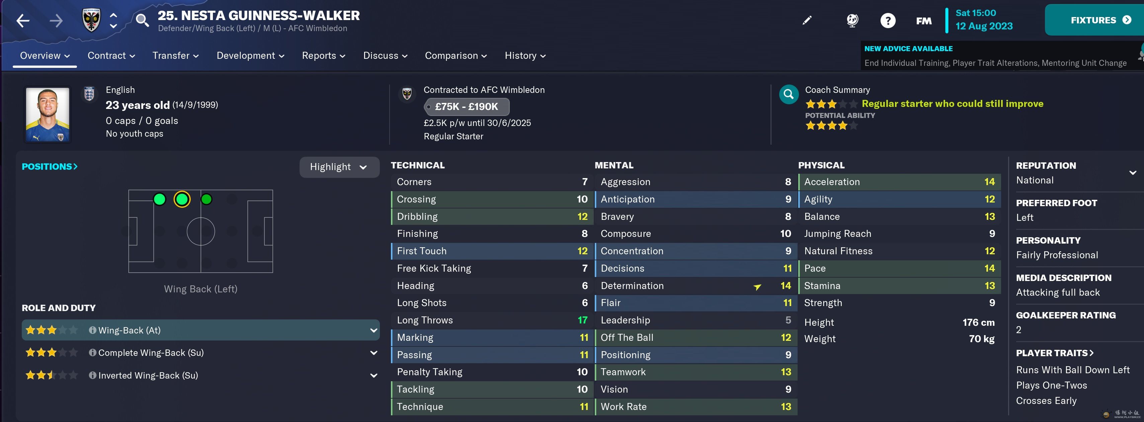This screenshot has height=422, width=1144.
Task: Open the search magnifier icon
Action: tap(142, 20)
